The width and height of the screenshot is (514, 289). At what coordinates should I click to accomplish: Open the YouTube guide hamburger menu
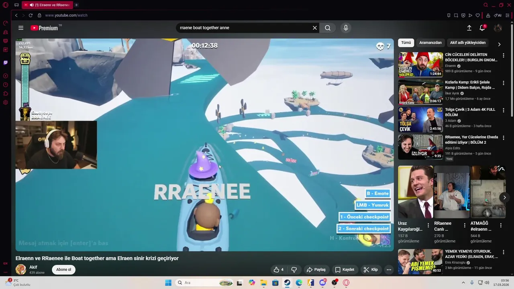[21, 28]
